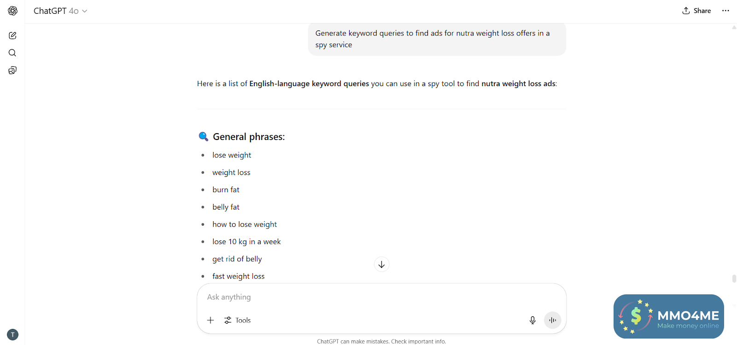This screenshot has width=737, height=345.
Task: Open the library icon in sidebar
Action: tap(12, 70)
